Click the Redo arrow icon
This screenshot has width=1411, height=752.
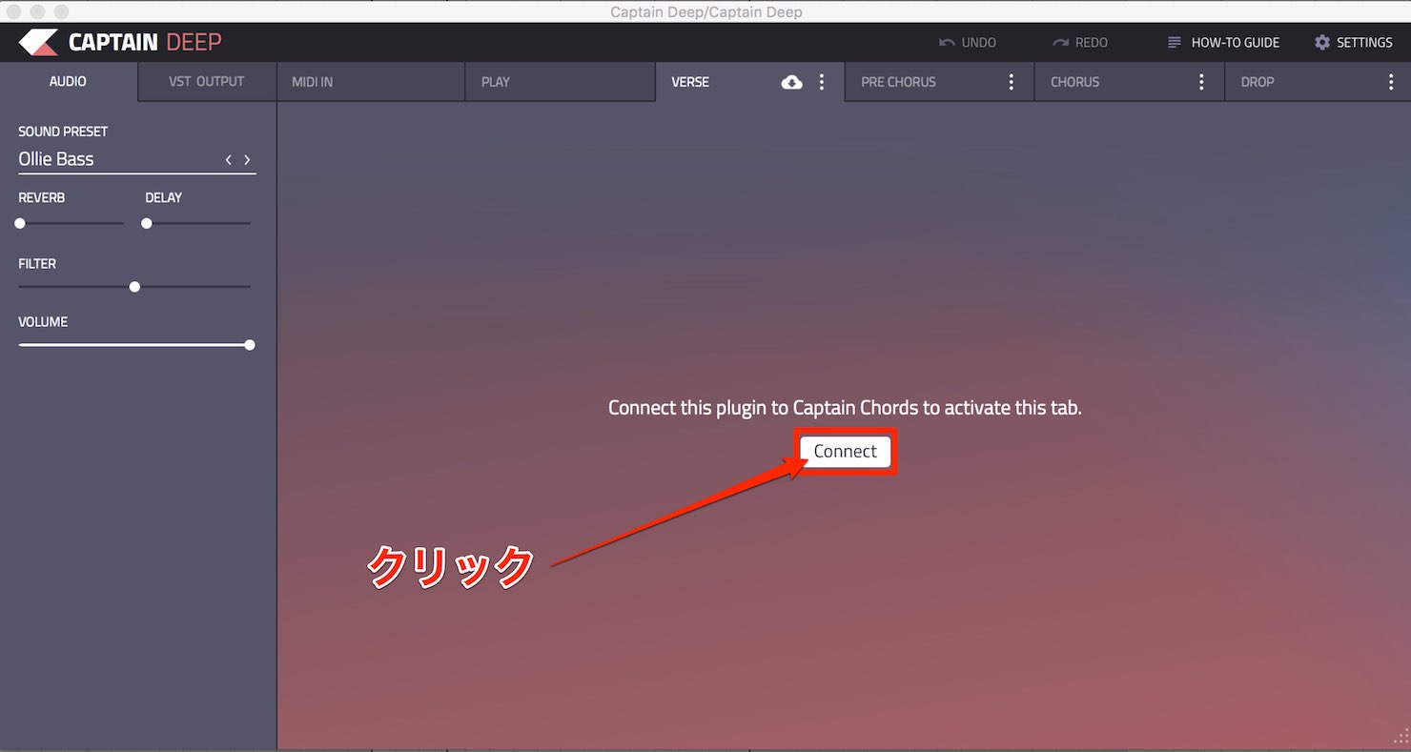click(1060, 43)
